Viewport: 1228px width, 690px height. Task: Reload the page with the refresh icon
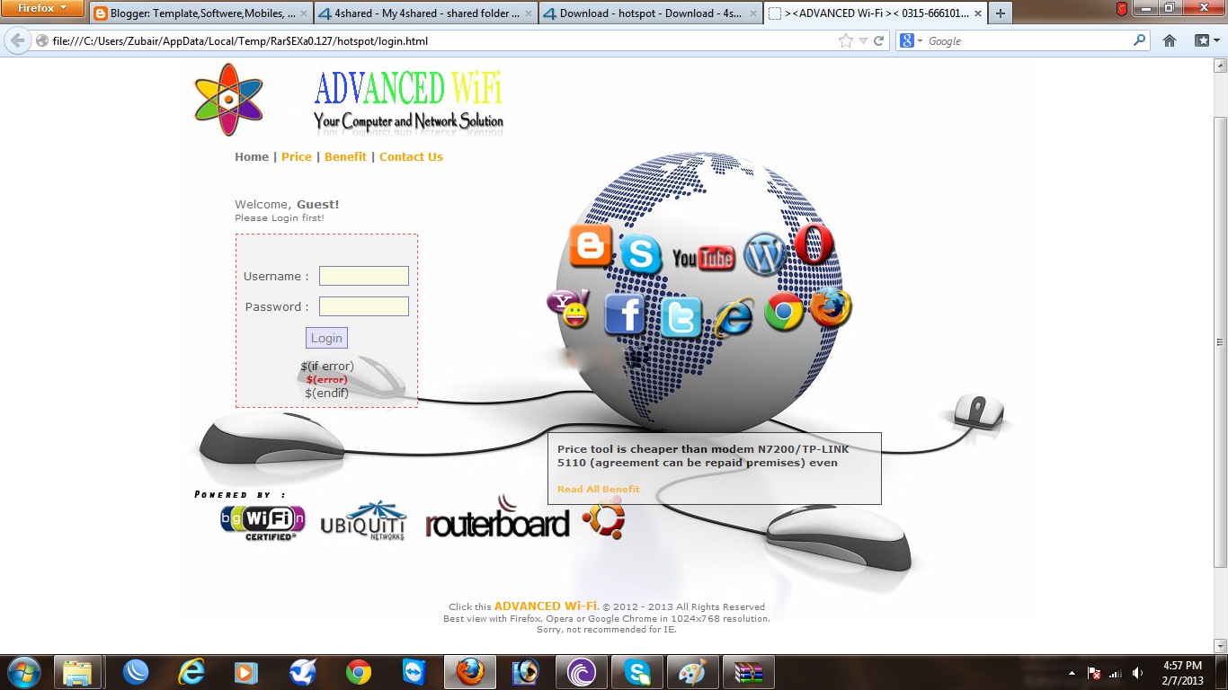tap(879, 40)
